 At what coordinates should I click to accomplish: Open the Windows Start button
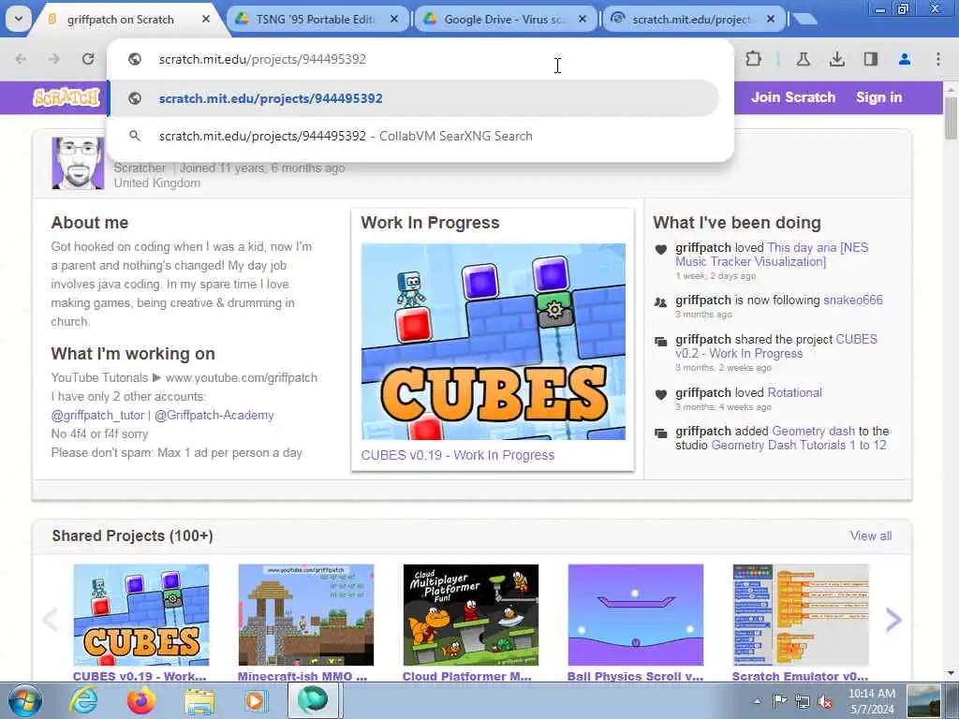pyautogui.click(x=24, y=700)
